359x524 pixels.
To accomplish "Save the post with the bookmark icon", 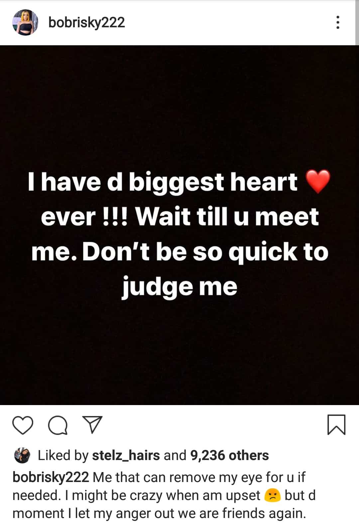I will click(336, 425).
